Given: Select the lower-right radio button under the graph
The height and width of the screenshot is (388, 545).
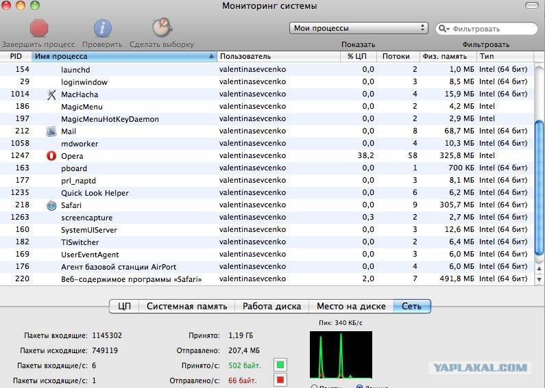Looking at the screenshot, I should click(359, 386).
